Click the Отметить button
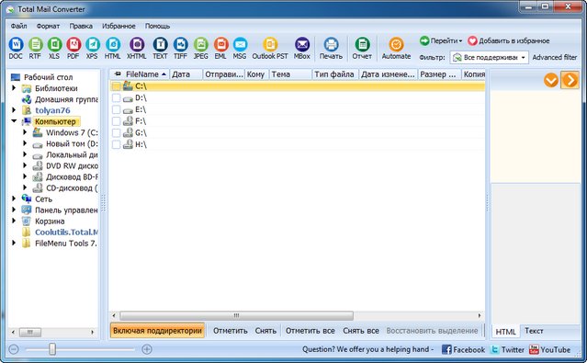This screenshot has height=363, width=587. pos(231,331)
